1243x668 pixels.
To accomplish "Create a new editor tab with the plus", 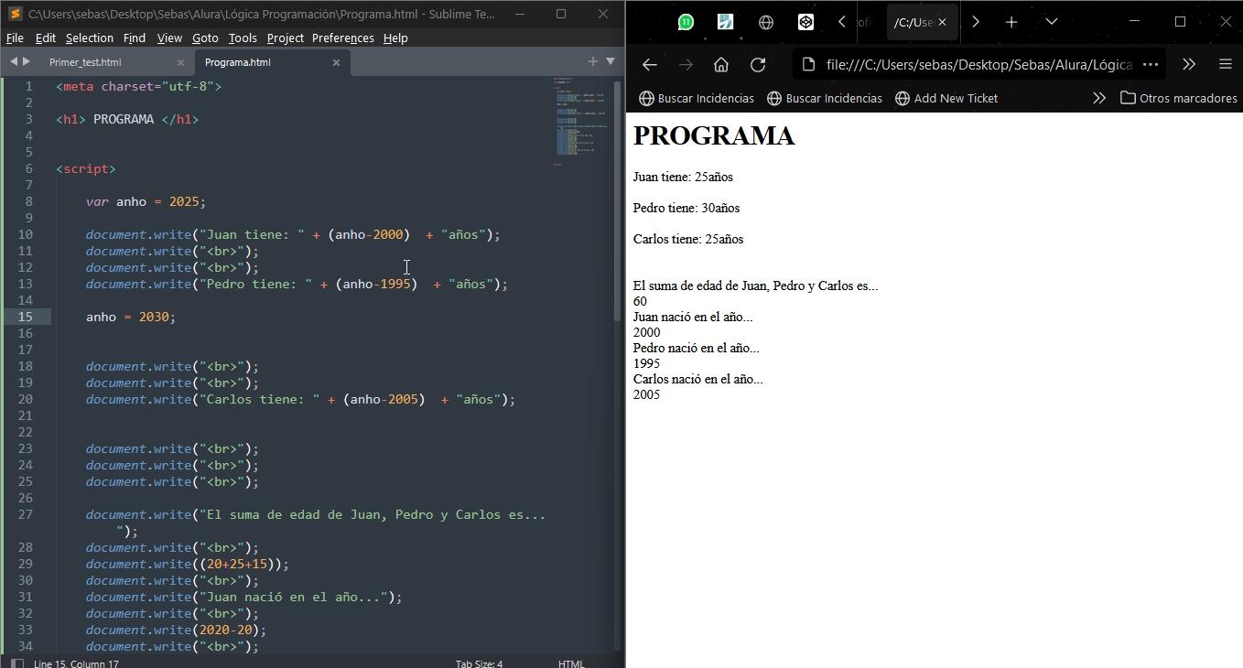I will coord(592,61).
